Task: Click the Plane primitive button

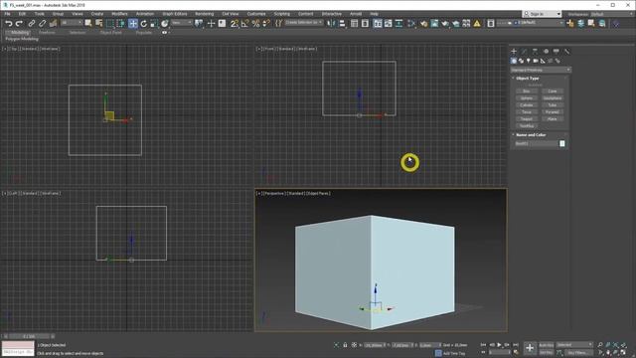Action: tap(553, 119)
